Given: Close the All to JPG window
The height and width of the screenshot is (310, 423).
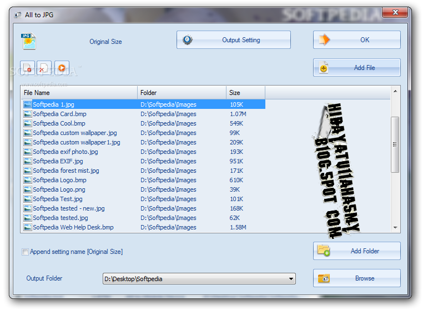Looking at the screenshot, I should (x=395, y=12).
